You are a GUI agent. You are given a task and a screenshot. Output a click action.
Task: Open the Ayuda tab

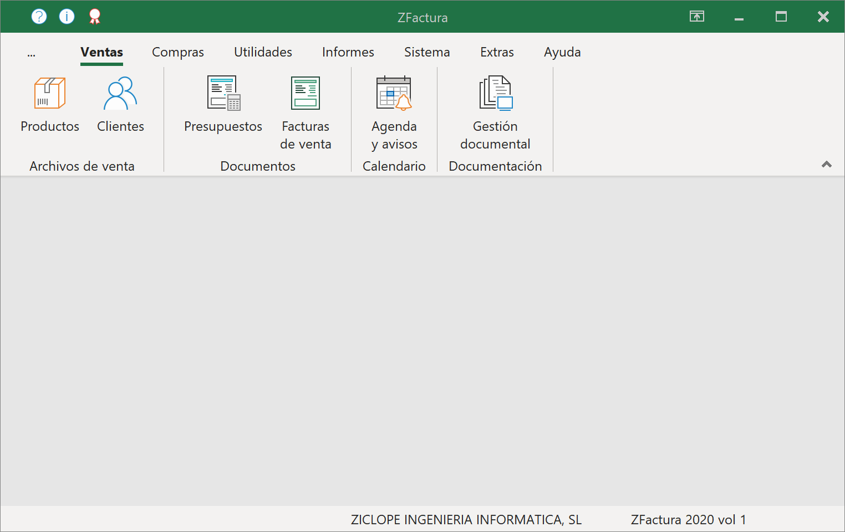pyautogui.click(x=562, y=52)
